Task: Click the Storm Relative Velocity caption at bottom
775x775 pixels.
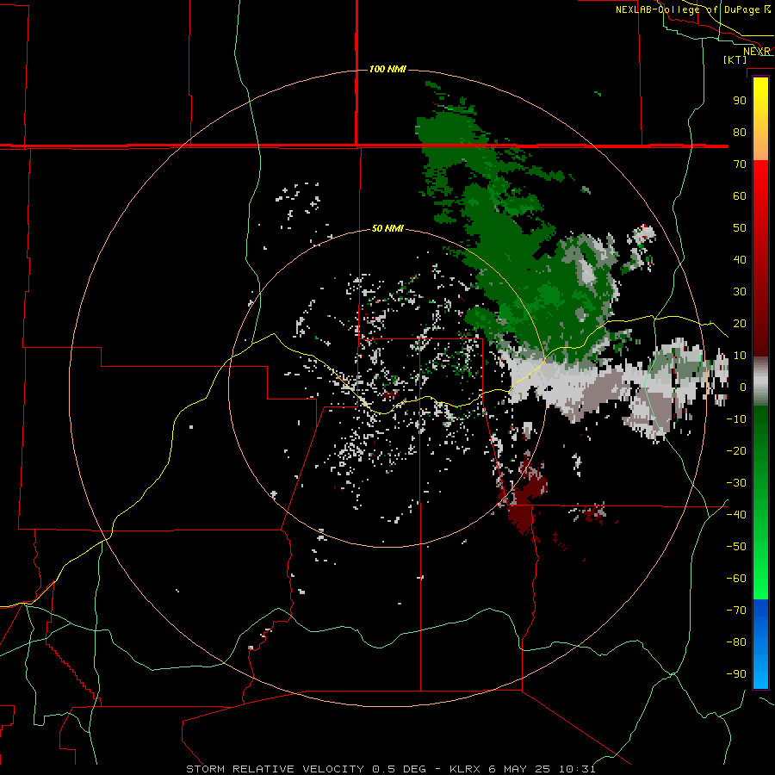Action: [390, 769]
